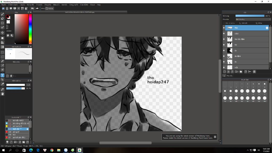
Task: Click the new layer icon in Layer panel
Action: click(x=225, y=72)
